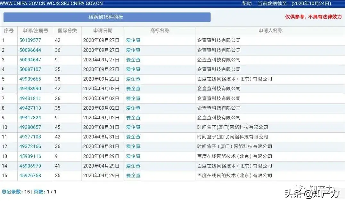Click the 检索到15件商标 results bar
The width and height of the screenshot is (345, 204).
pyautogui.click(x=107, y=17)
